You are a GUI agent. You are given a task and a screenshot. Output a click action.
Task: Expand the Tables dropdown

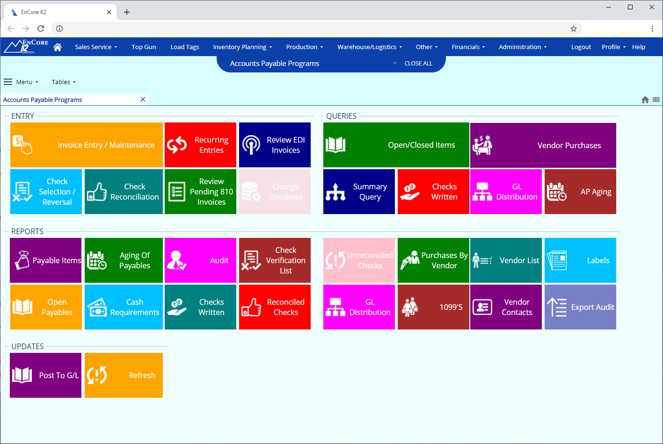click(x=63, y=82)
